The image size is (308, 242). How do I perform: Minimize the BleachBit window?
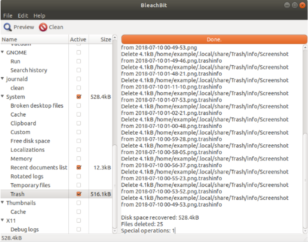coord(286,5)
